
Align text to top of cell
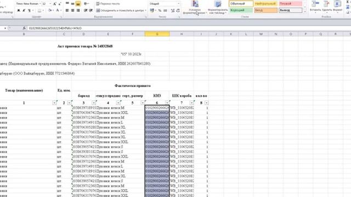(67, 4)
